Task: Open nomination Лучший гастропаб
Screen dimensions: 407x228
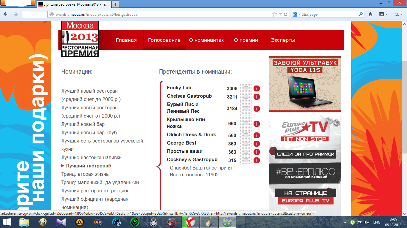Action: 88,166
